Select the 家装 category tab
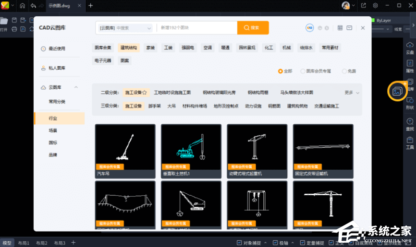416x247 pixels. point(150,47)
